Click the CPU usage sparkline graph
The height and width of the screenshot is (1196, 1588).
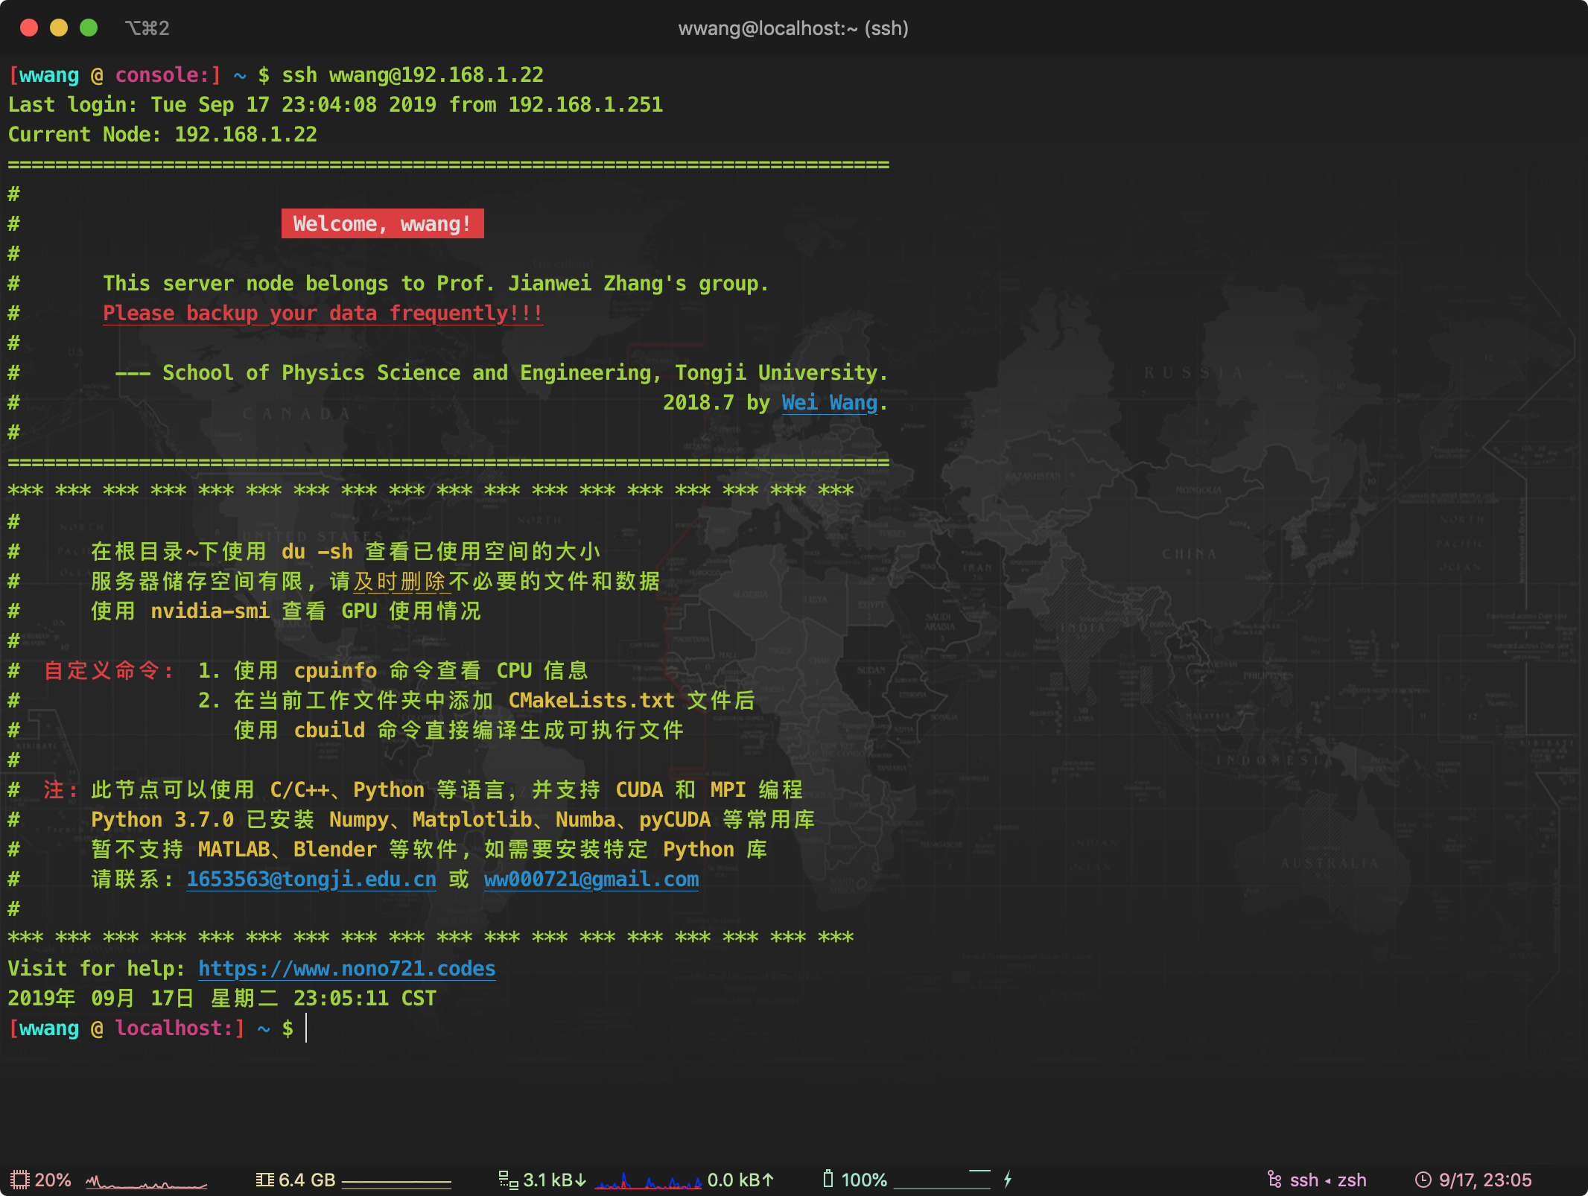point(146,1182)
